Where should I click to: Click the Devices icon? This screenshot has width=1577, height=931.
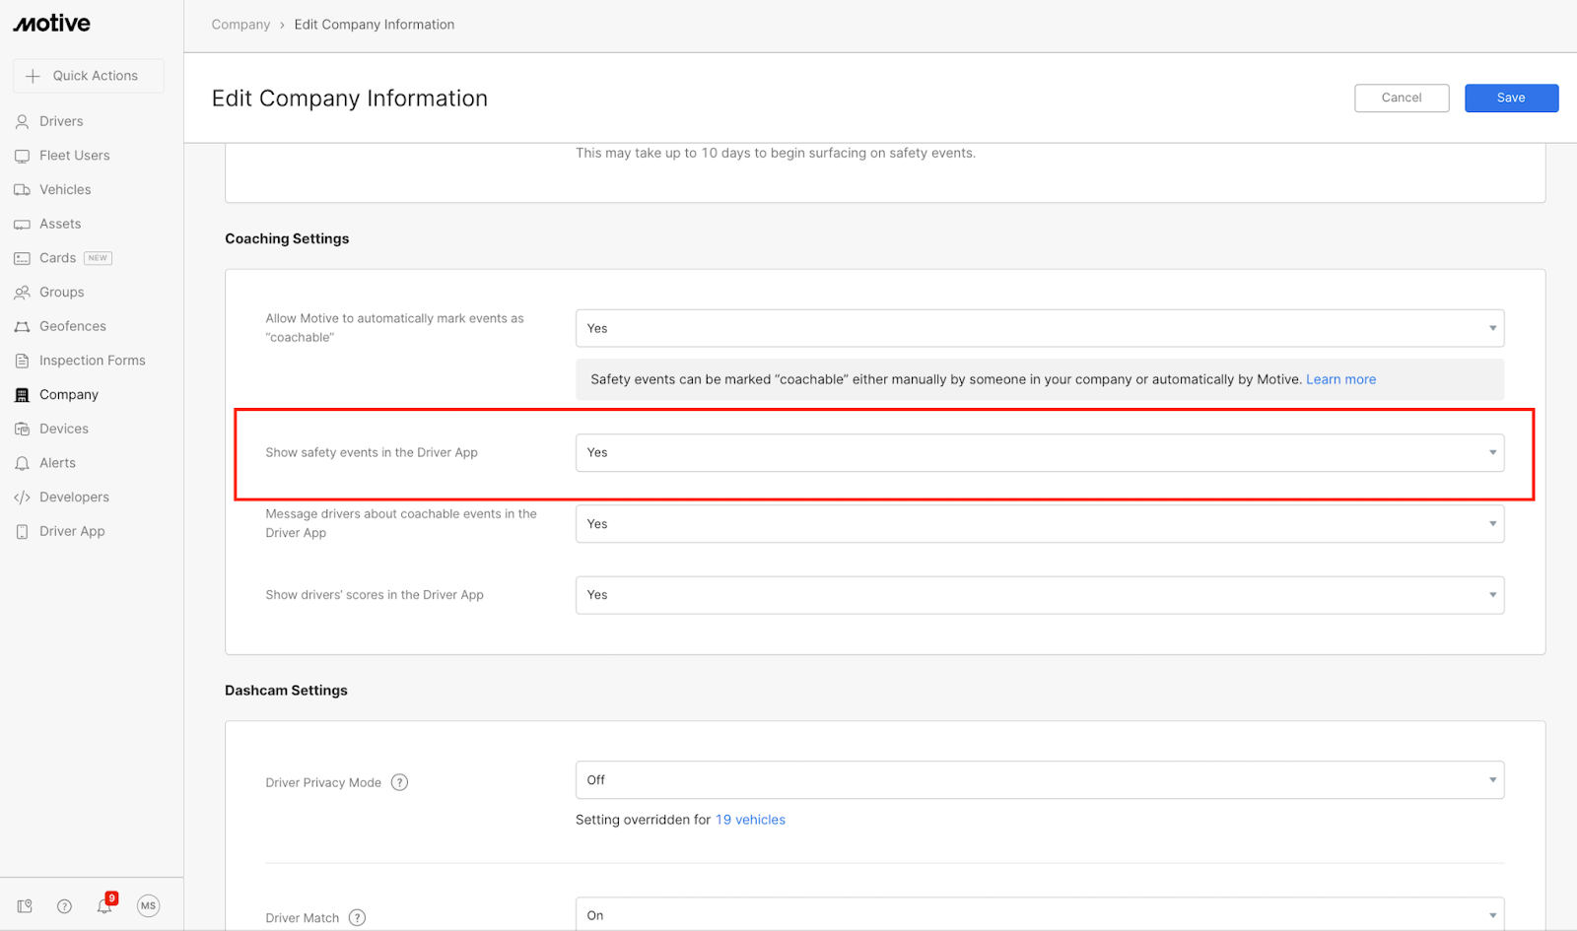22,430
